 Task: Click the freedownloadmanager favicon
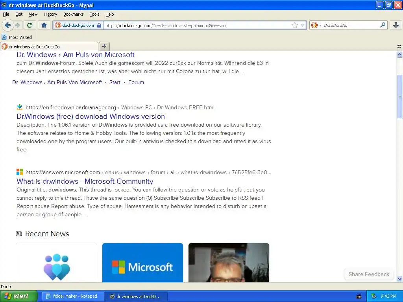(x=20, y=107)
